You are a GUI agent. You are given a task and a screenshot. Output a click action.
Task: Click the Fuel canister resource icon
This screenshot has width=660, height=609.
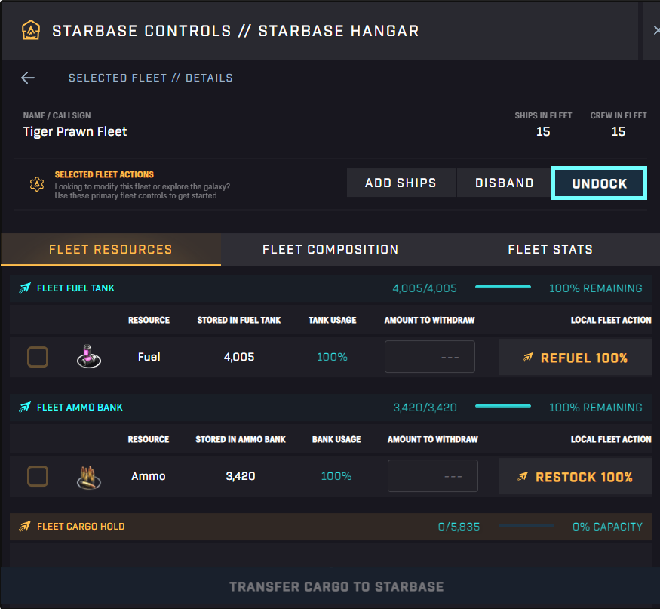(89, 356)
